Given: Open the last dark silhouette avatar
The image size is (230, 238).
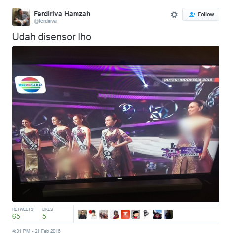Looking at the screenshot, I should 168,214.
